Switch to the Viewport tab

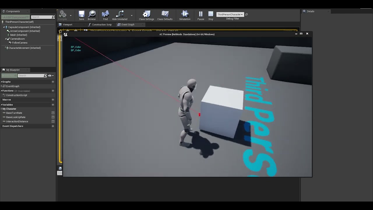tap(67, 24)
